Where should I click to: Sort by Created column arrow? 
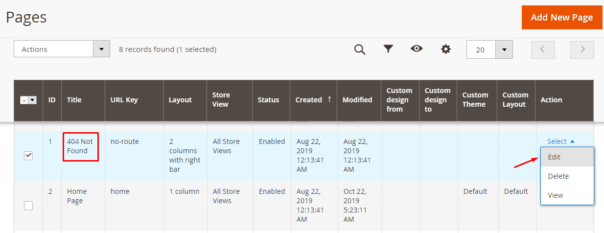(329, 99)
